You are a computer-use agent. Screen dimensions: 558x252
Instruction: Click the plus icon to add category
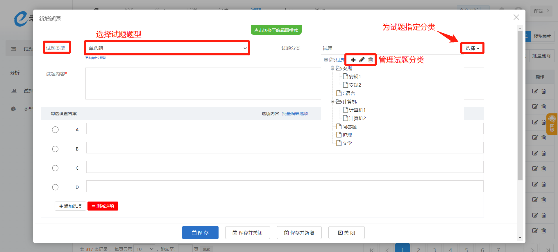353,60
